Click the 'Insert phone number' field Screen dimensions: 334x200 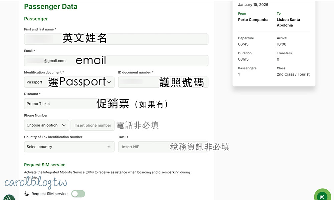pos(93,125)
